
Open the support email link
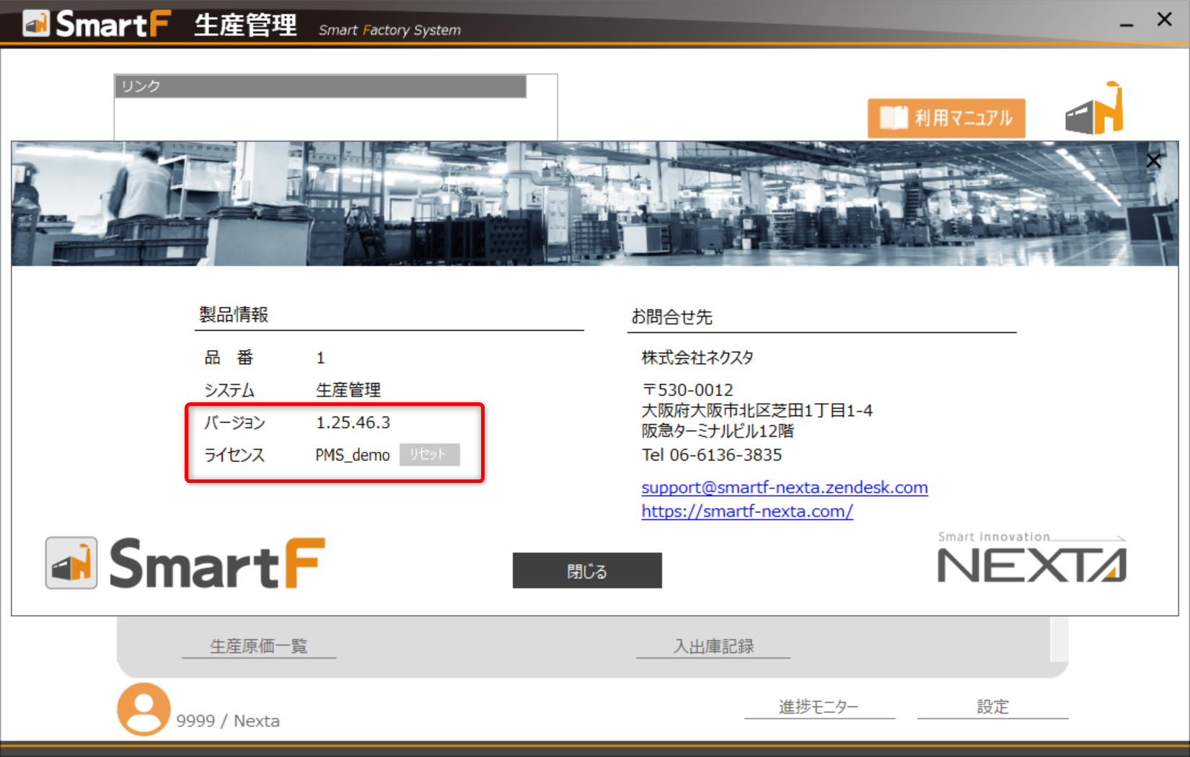click(x=784, y=487)
